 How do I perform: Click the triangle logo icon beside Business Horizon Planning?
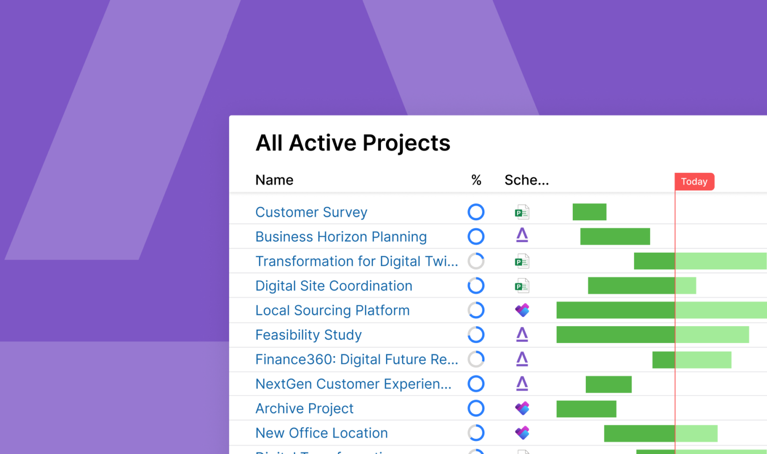click(x=522, y=236)
